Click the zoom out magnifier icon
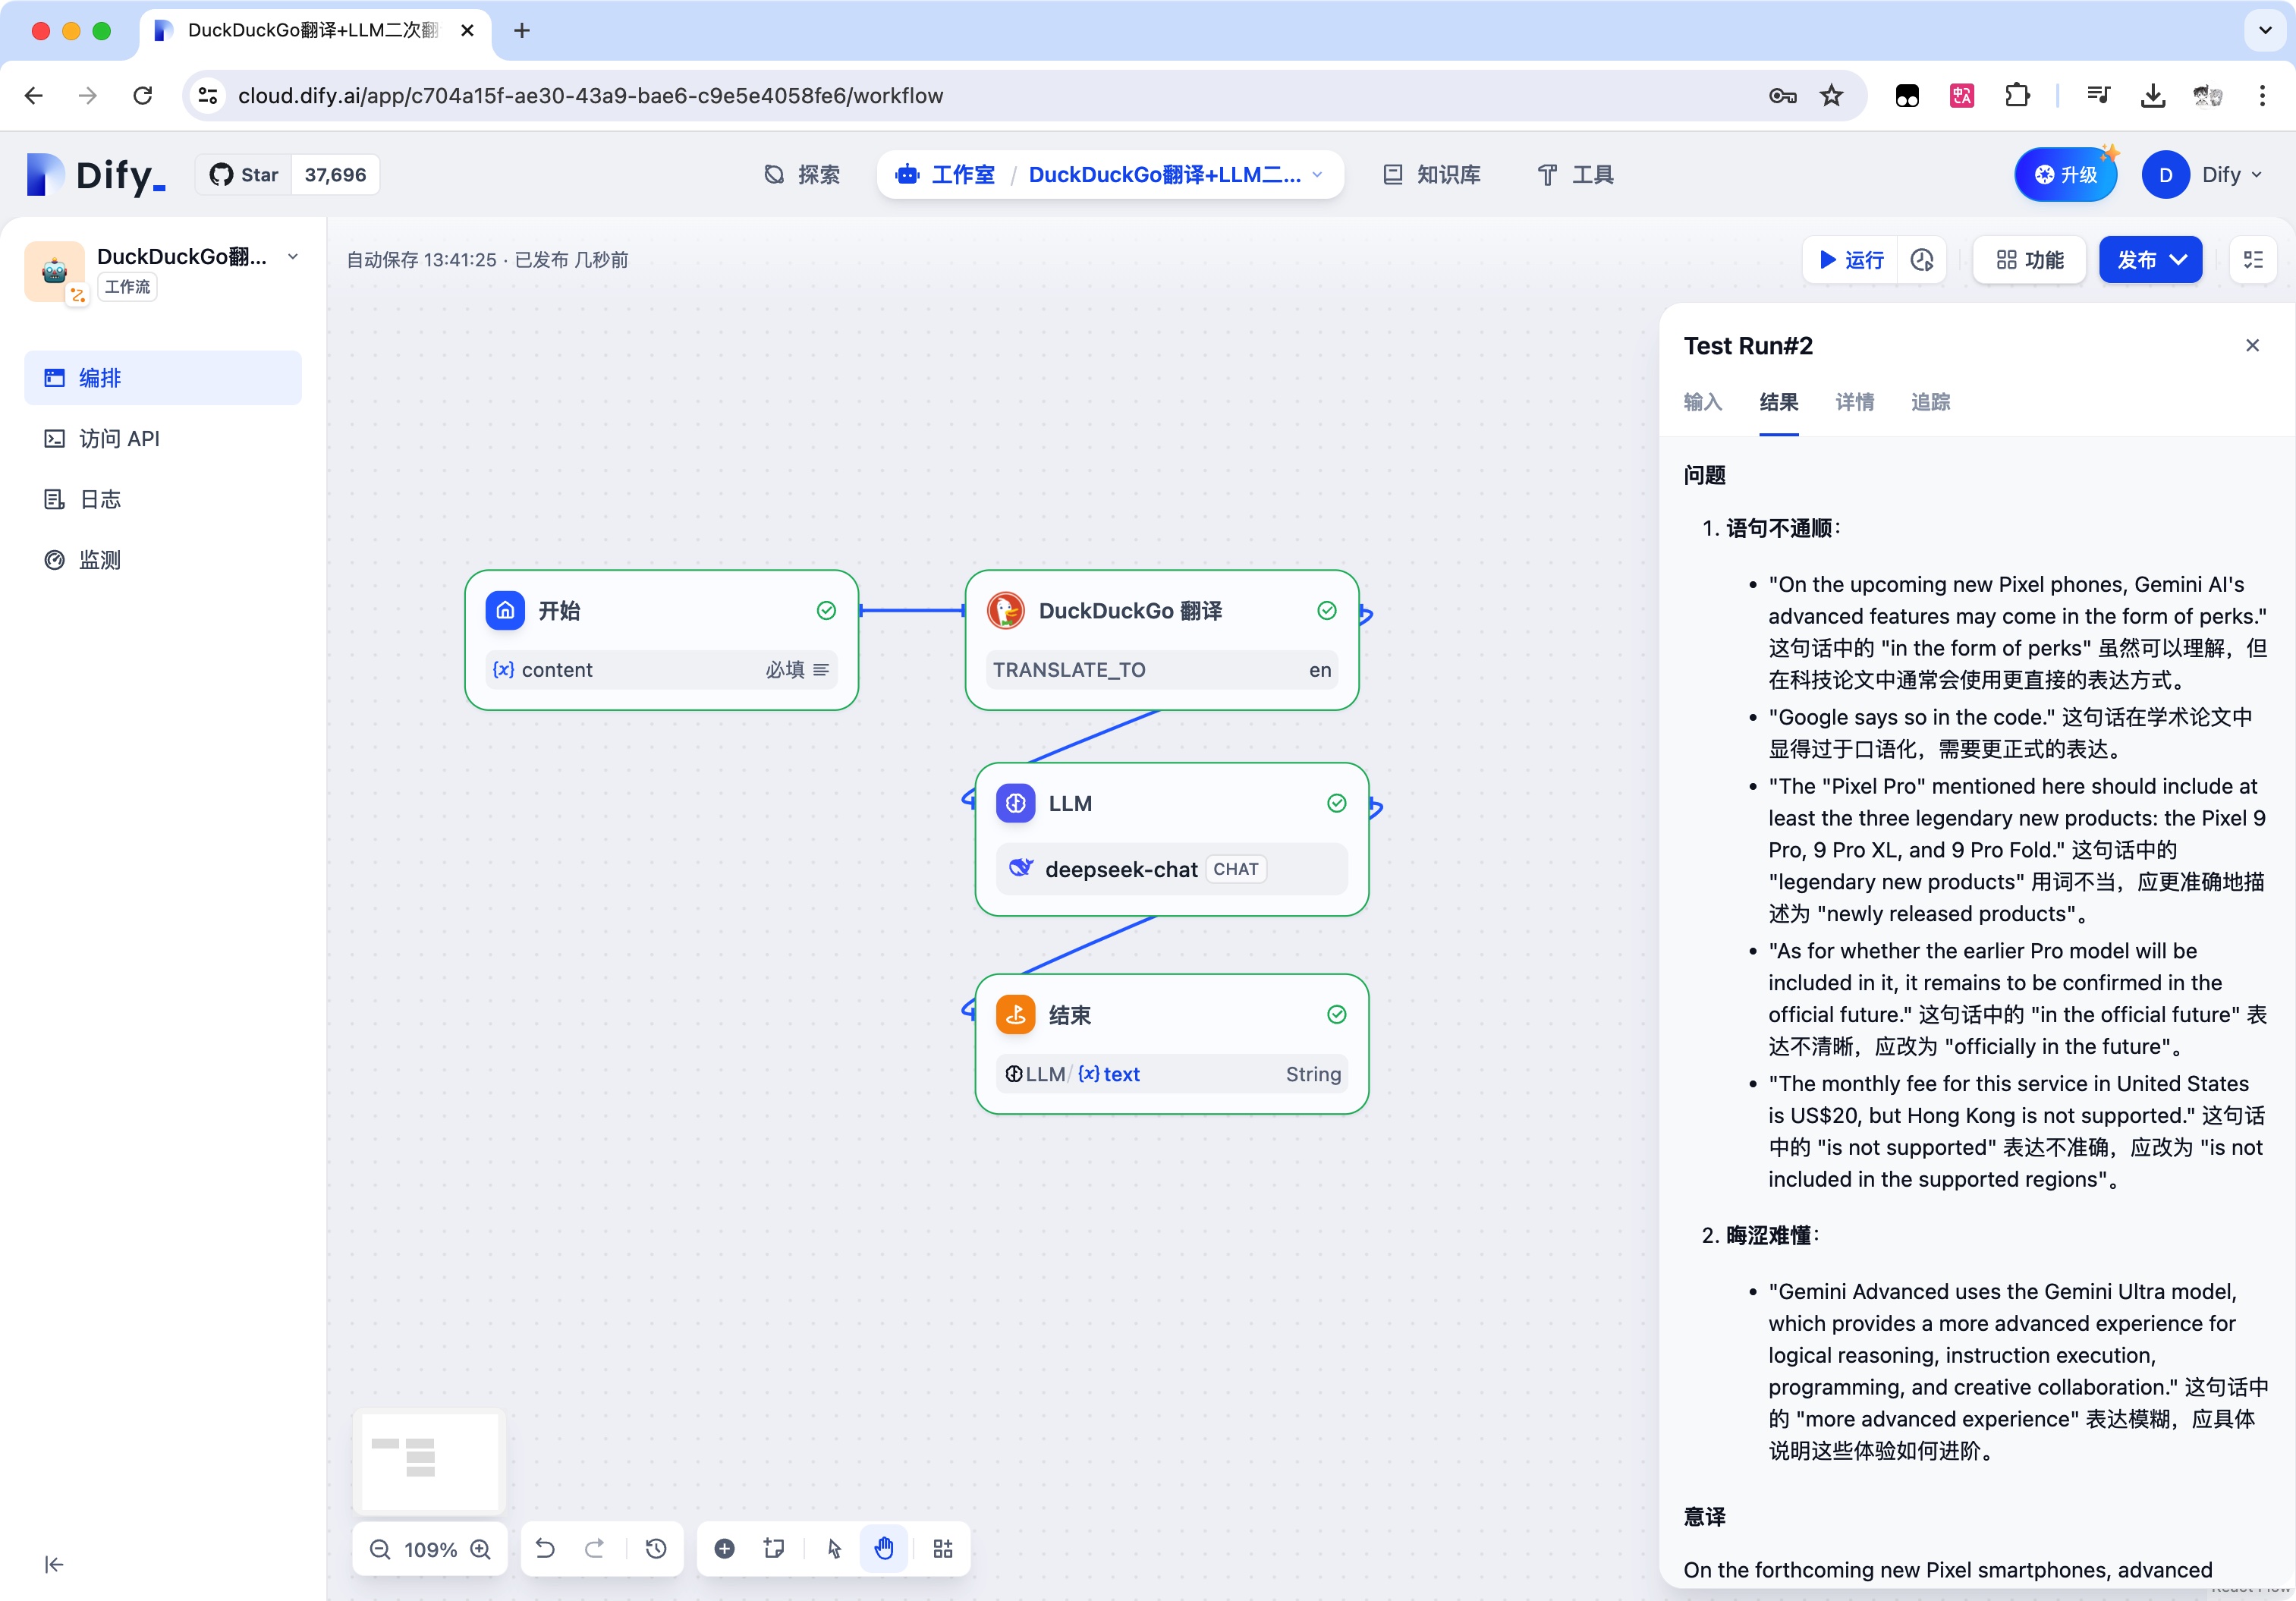Image resolution: width=2296 pixels, height=1601 pixels. click(x=380, y=1549)
